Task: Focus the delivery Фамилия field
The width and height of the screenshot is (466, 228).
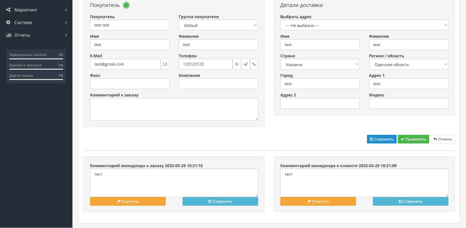Action: coord(409,45)
